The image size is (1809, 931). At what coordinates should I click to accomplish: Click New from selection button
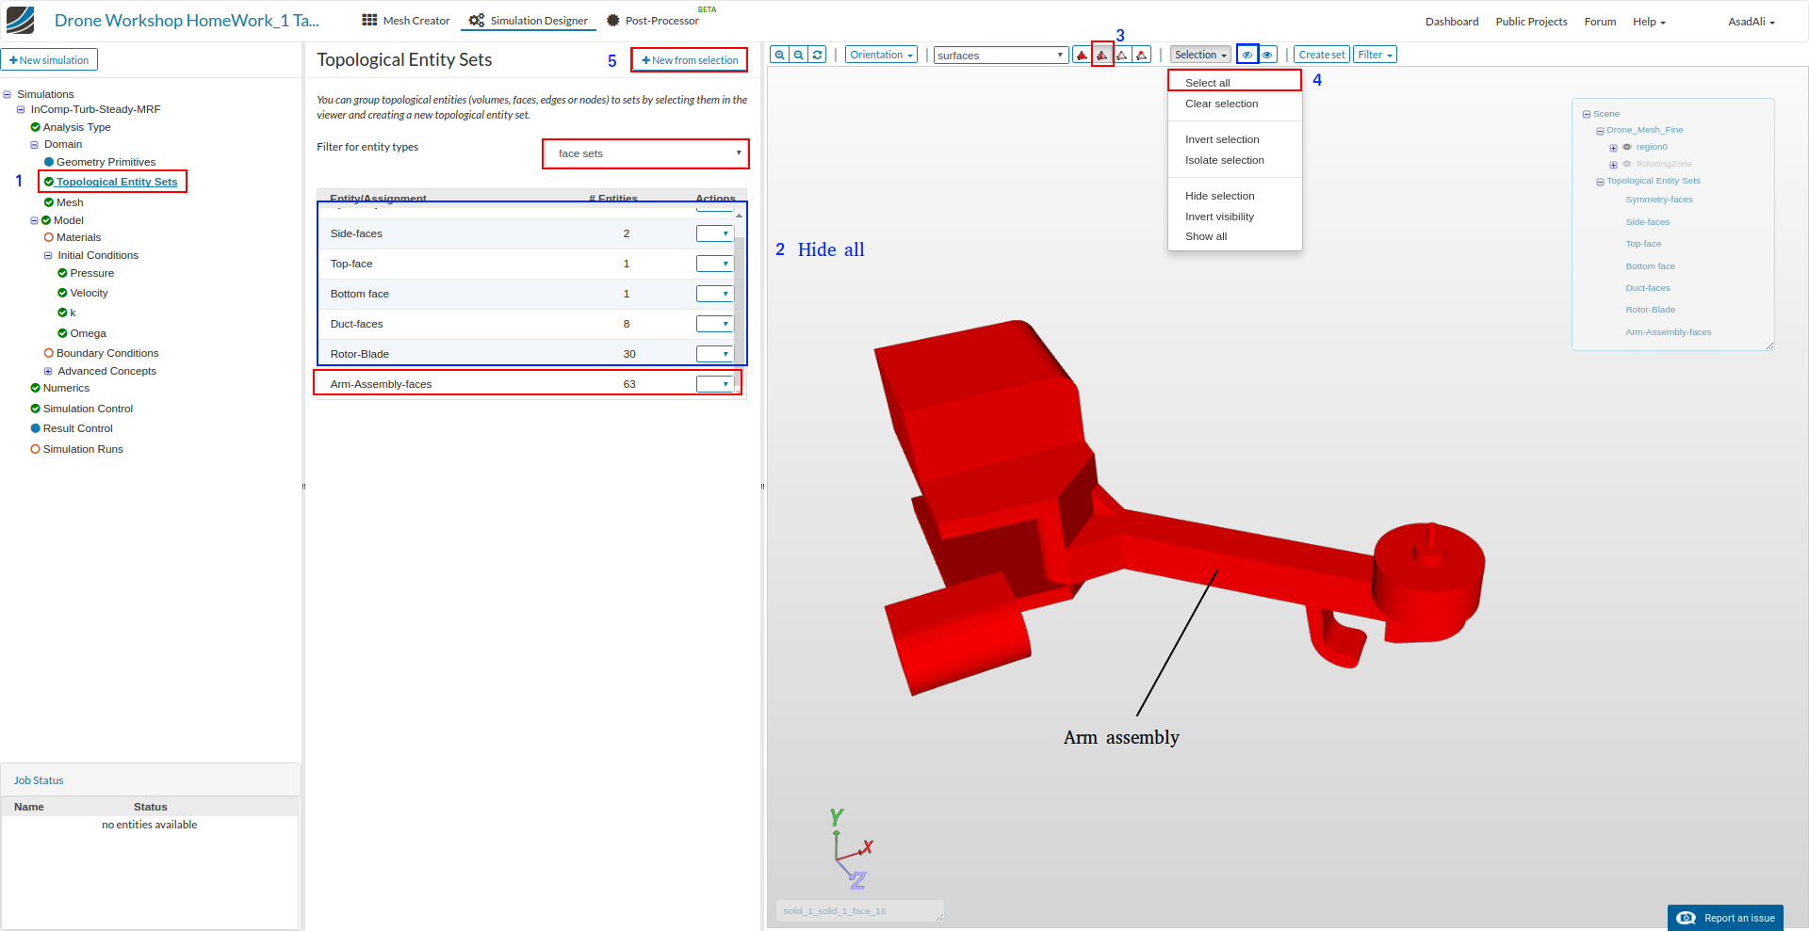tap(690, 60)
